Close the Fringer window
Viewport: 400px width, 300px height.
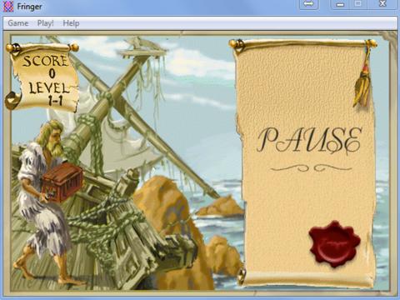[x=382, y=4]
